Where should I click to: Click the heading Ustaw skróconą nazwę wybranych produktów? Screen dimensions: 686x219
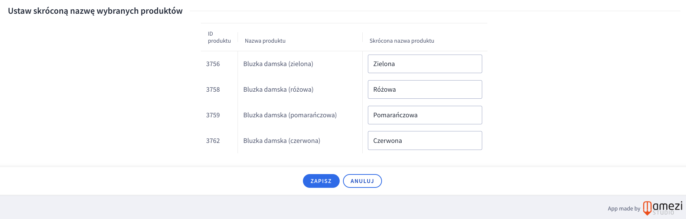coord(95,11)
